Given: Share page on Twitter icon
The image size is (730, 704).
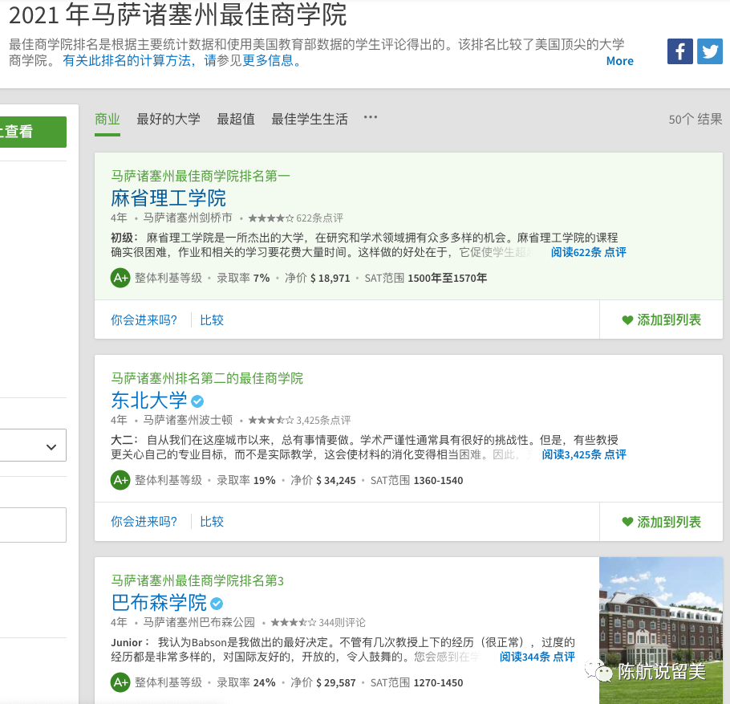Looking at the screenshot, I should click(x=709, y=51).
